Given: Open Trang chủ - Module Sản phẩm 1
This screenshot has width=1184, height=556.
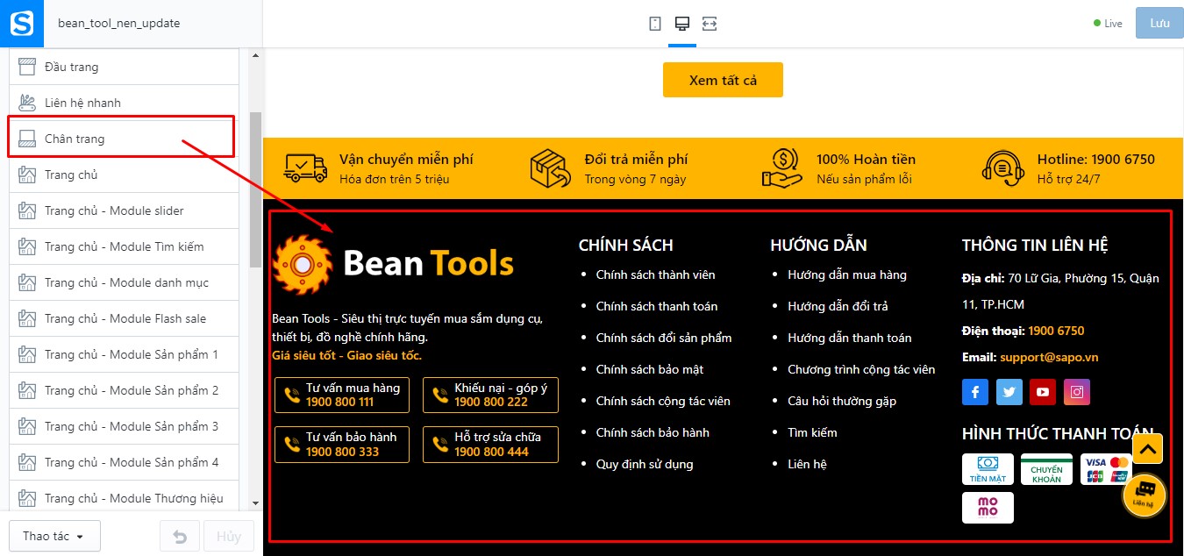Looking at the screenshot, I should [124, 354].
